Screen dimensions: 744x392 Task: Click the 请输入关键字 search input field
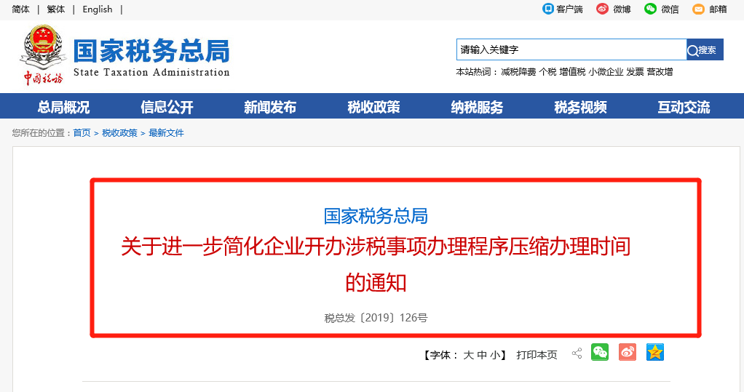coord(571,50)
